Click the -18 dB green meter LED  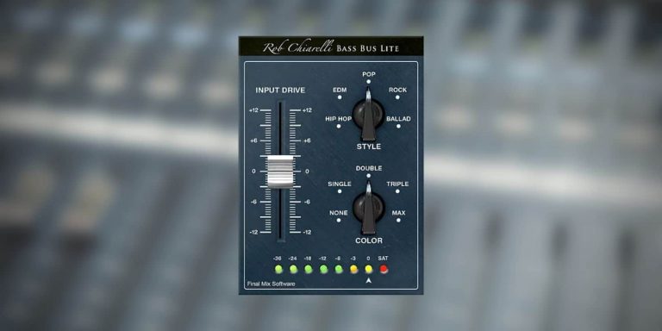(x=309, y=269)
